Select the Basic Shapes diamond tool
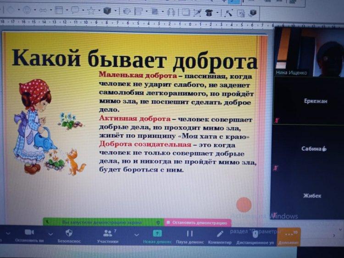The height and width of the screenshot is (258, 344). [11, 10]
